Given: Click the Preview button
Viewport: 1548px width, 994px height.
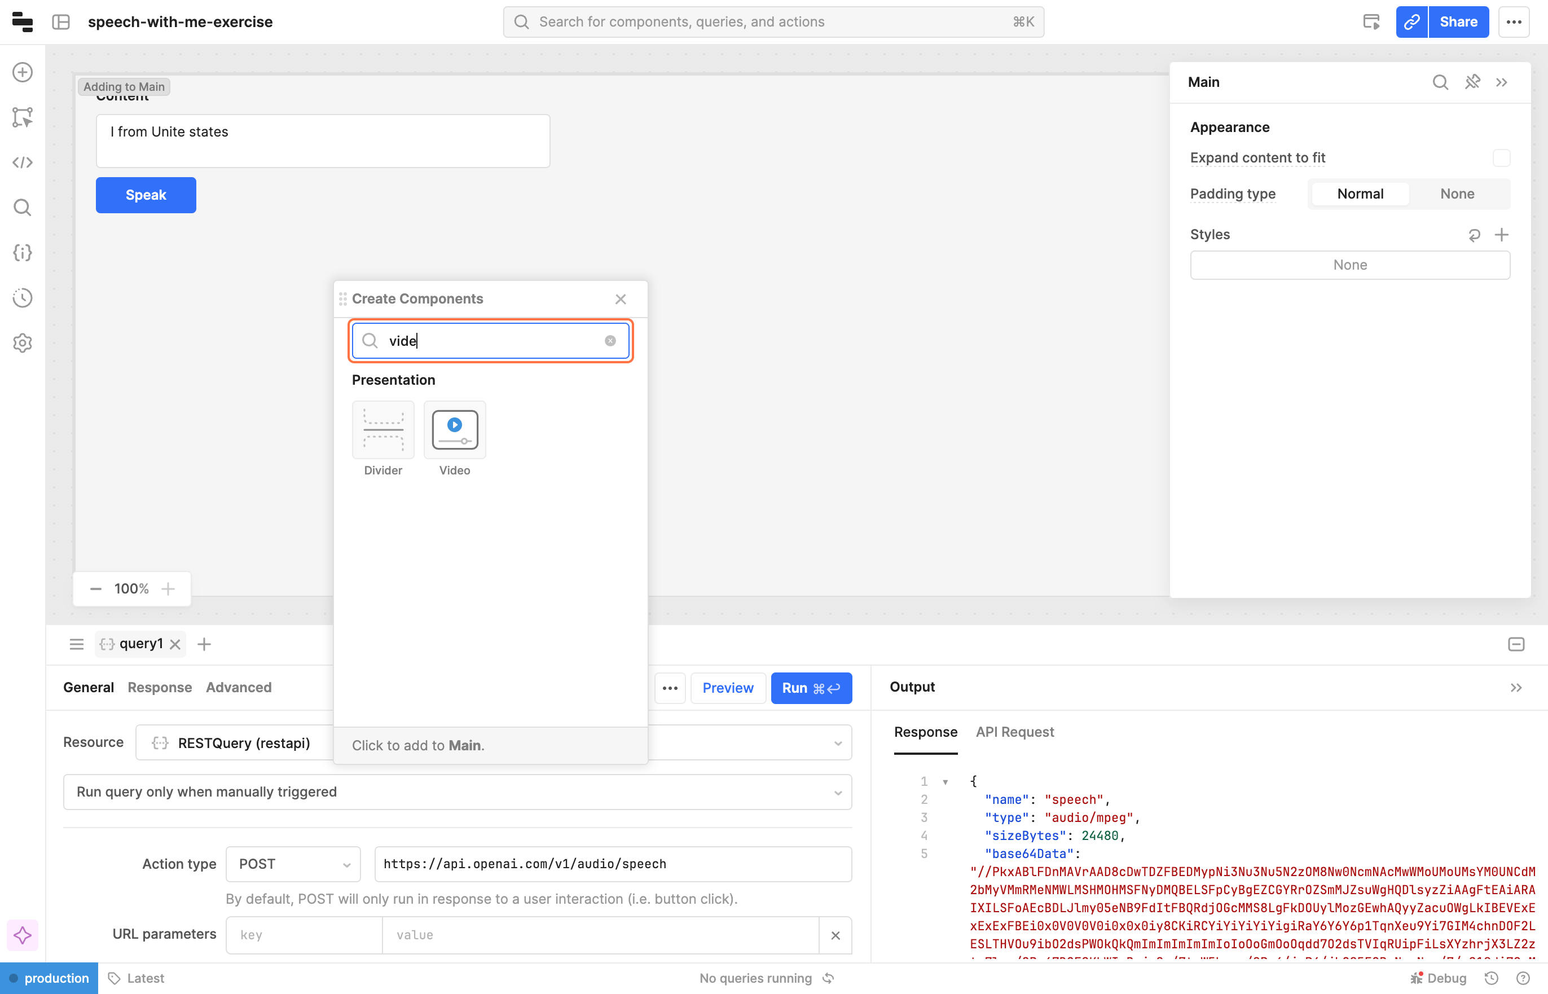Looking at the screenshot, I should pos(727,688).
